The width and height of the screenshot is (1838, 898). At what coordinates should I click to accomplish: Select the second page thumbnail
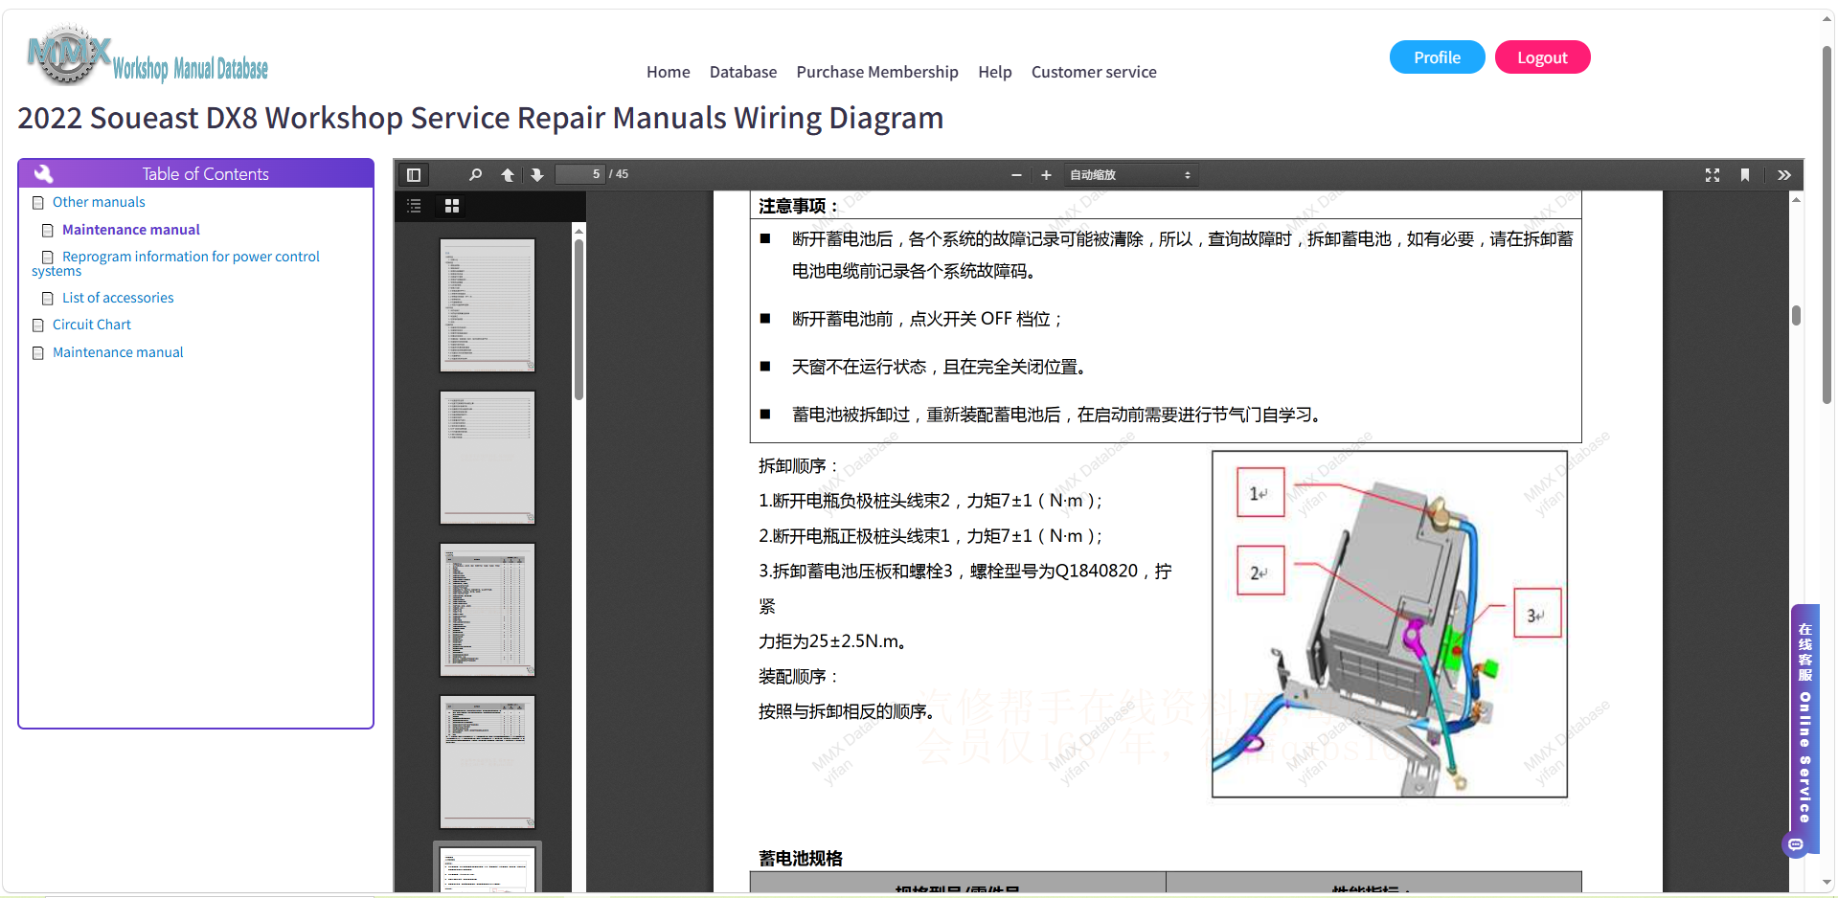(488, 458)
